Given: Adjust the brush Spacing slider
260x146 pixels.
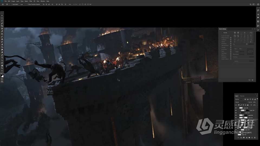Looking at the screenshot, I should tap(243, 63).
